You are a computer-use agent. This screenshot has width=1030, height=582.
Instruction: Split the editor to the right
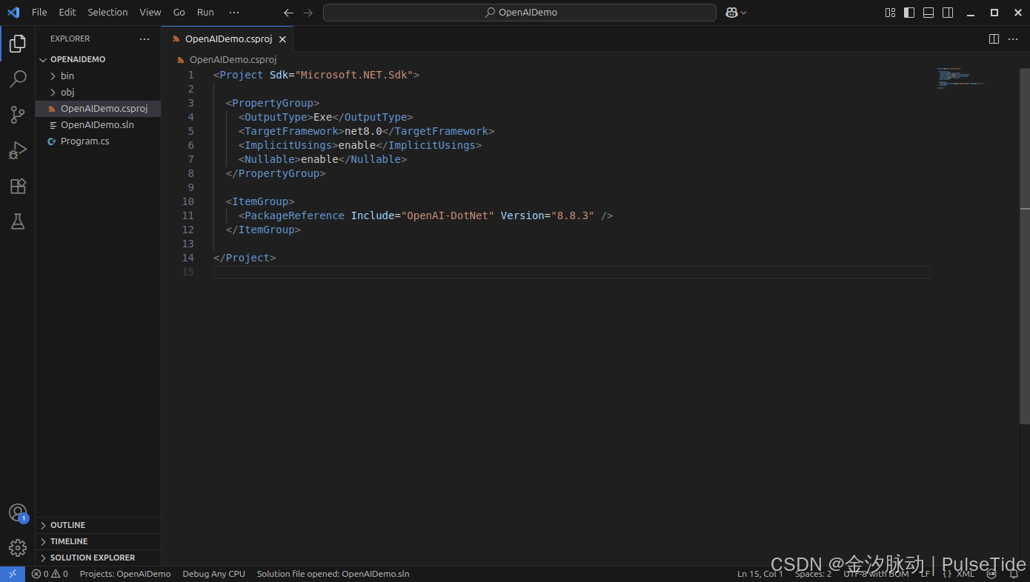(994, 39)
